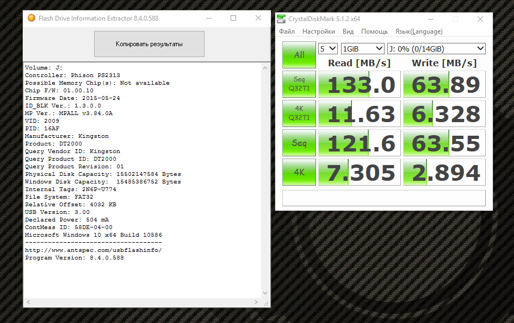Click the 4K read value 7.305
Viewport: 514px width, 323px height.
(x=360, y=173)
